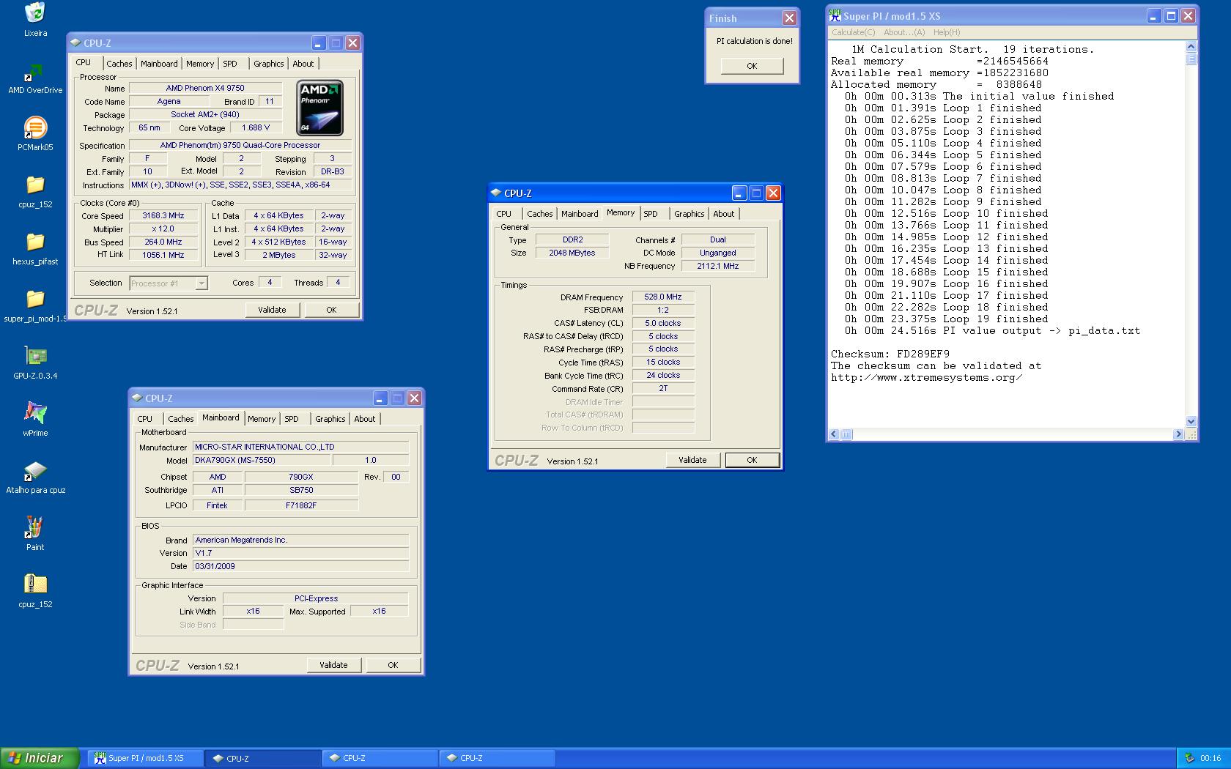
Task: Click AMD Phenom logo in CPU-Z window
Action: click(x=320, y=108)
